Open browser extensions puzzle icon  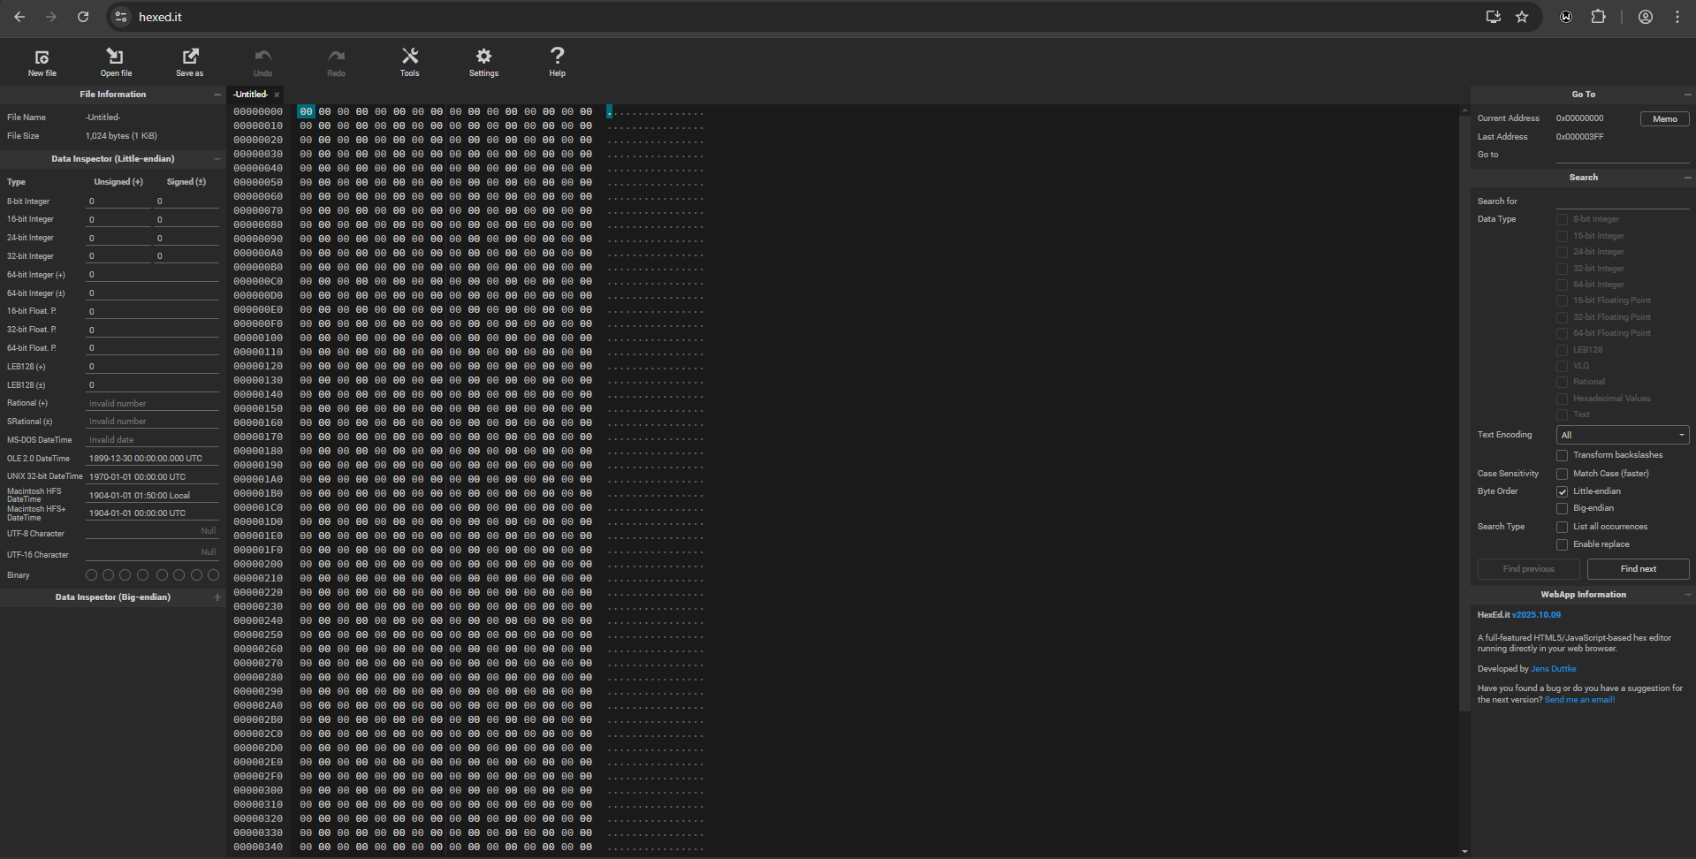pyautogui.click(x=1598, y=17)
